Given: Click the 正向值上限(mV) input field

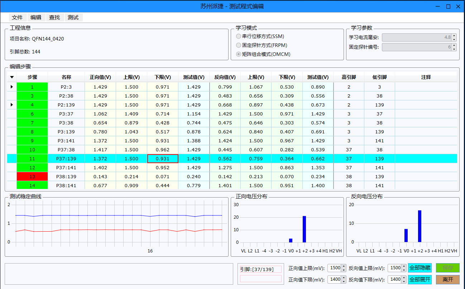Looking at the screenshot, I should pos(334,268).
